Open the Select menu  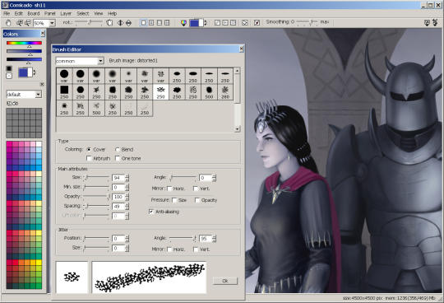pyautogui.click(x=83, y=13)
